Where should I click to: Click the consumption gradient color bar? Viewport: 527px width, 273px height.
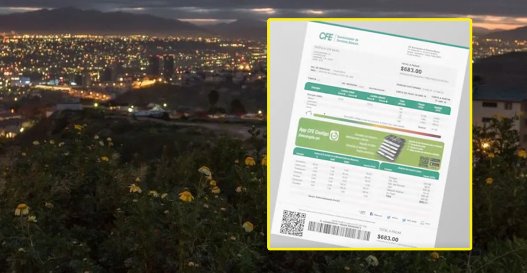376,125
